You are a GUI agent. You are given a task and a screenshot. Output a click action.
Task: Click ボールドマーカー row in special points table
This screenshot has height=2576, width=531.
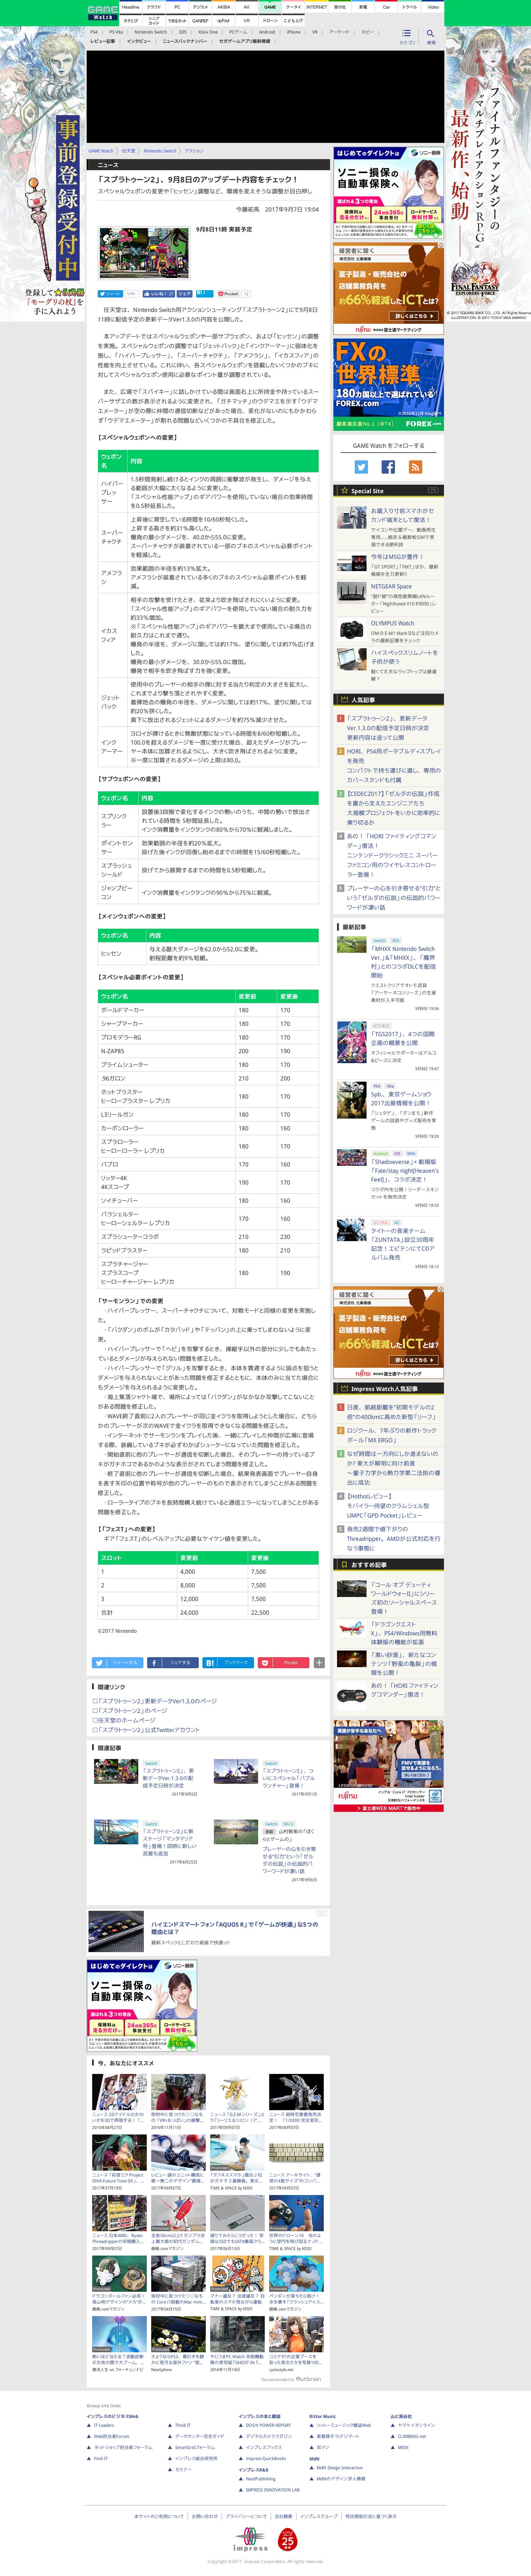pos(209,1010)
